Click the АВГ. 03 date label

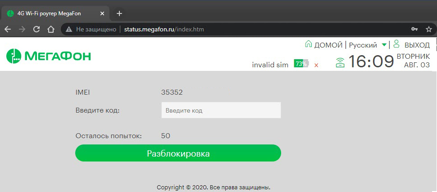[417, 65]
